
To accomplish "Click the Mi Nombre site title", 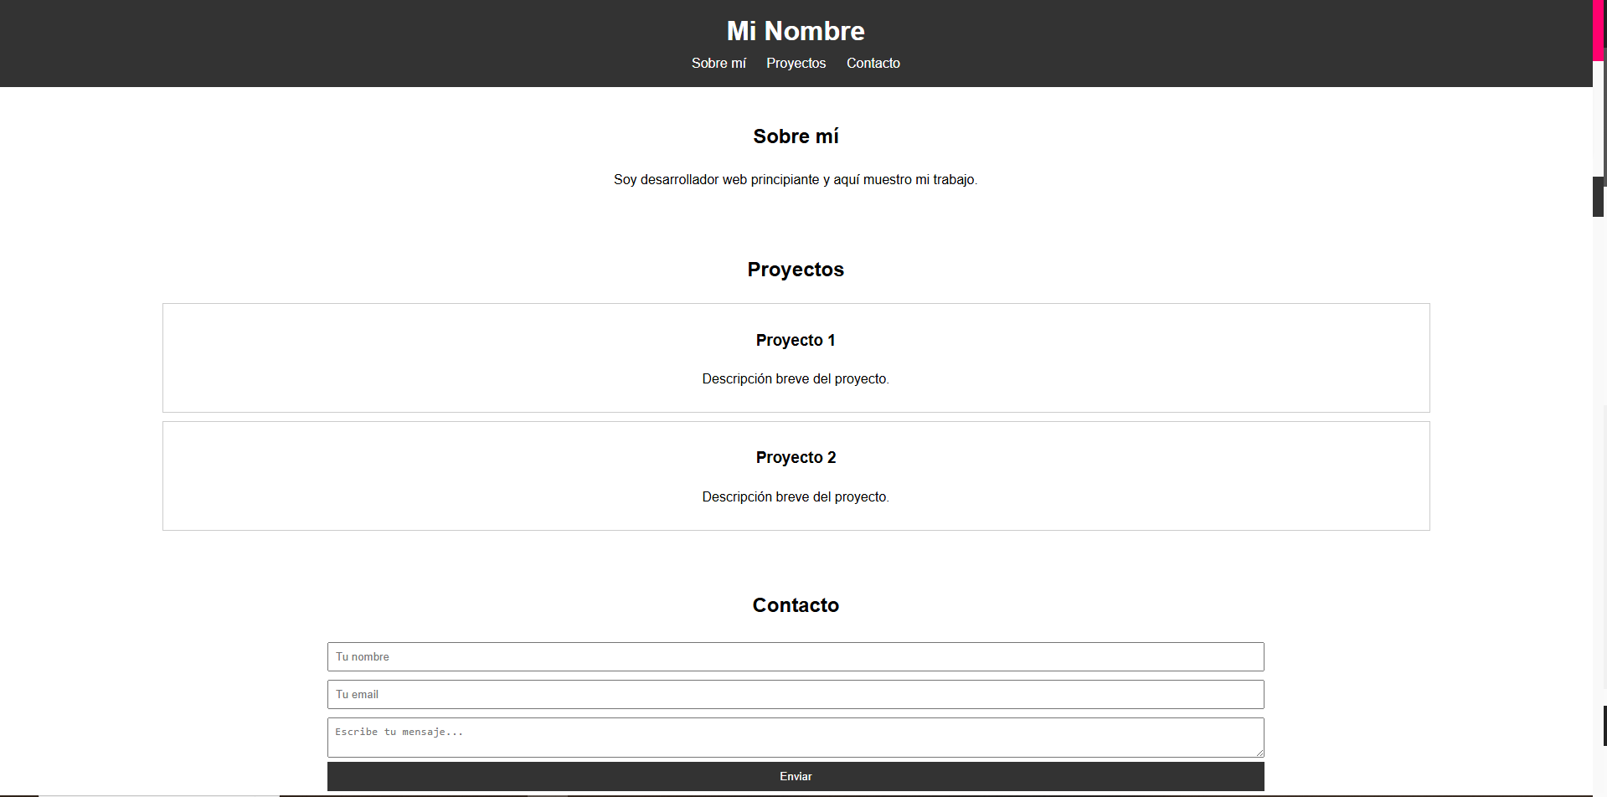I will [795, 31].
